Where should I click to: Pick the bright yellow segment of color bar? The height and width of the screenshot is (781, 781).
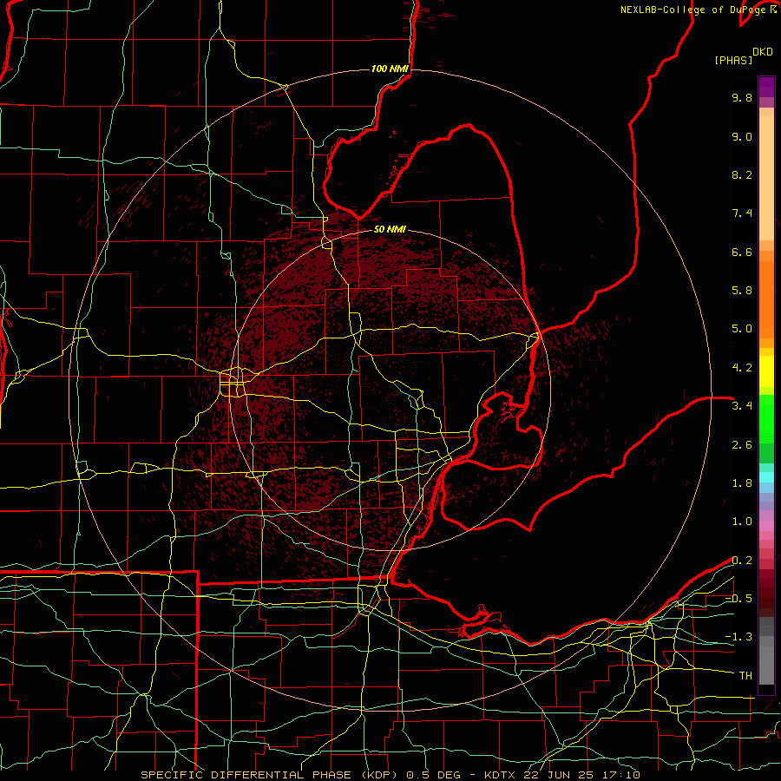(x=766, y=371)
